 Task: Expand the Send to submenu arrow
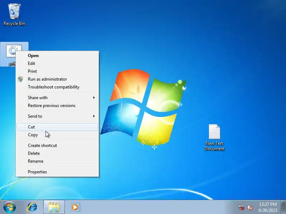pyautogui.click(x=94, y=116)
